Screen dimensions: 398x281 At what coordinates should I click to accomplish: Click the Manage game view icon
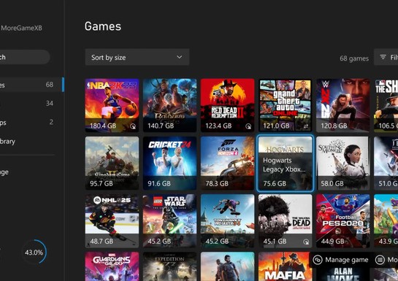(x=318, y=260)
